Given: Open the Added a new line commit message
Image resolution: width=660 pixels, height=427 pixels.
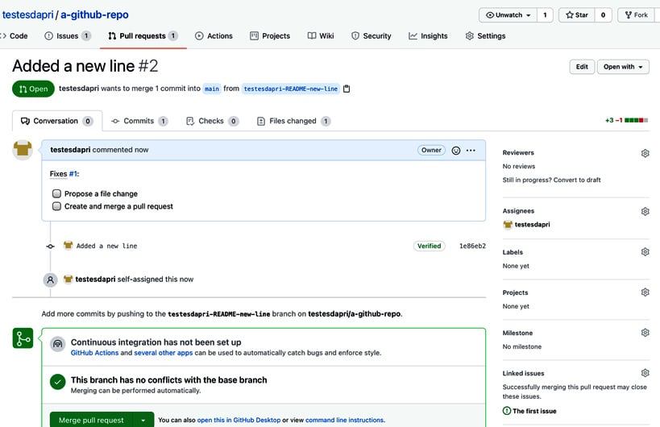Looking at the screenshot, I should pyautogui.click(x=106, y=246).
